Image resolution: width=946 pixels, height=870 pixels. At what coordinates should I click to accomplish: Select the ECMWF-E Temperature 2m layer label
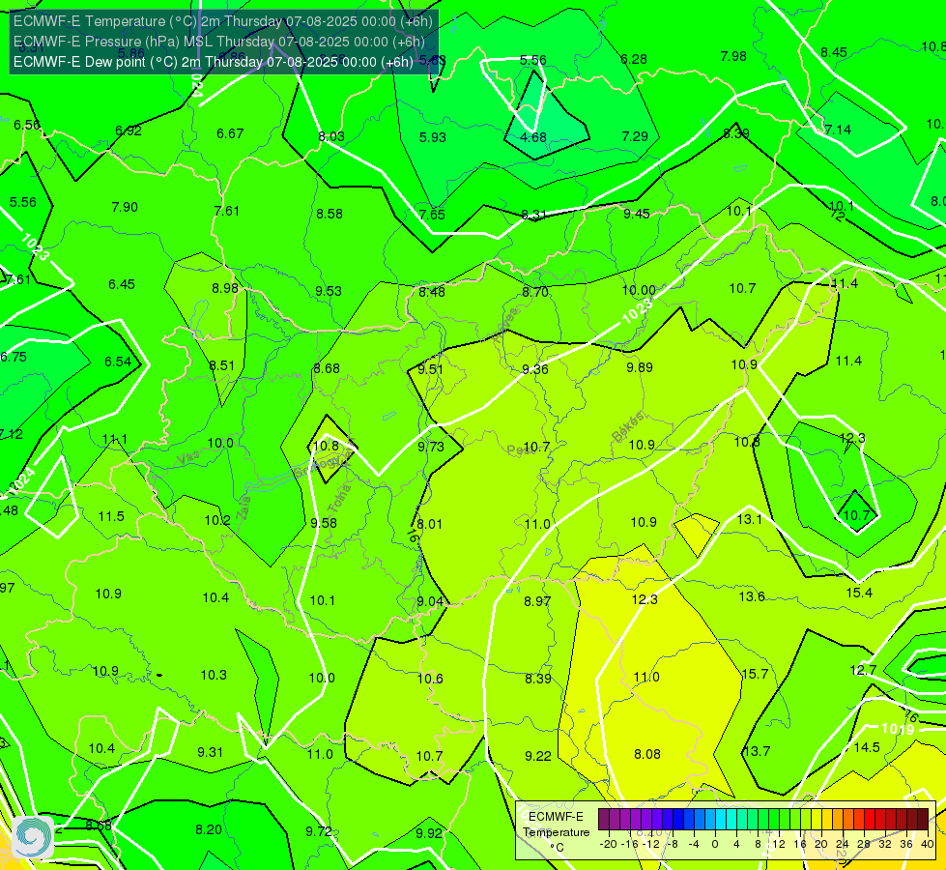[x=222, y=21]
